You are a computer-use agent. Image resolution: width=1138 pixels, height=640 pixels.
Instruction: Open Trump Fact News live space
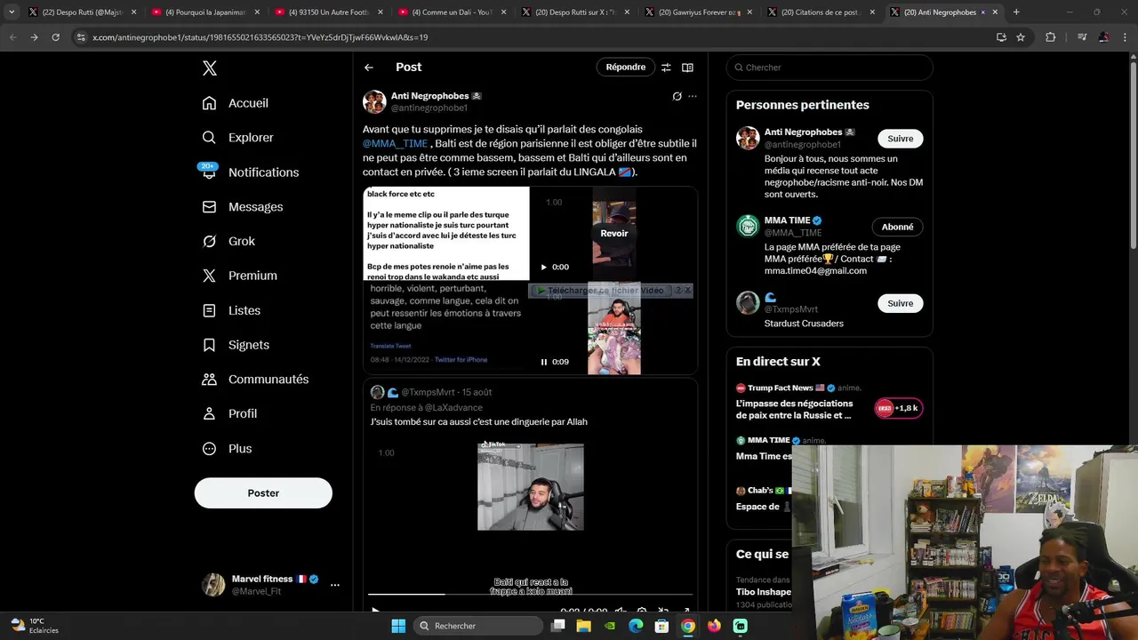point(794,409)
